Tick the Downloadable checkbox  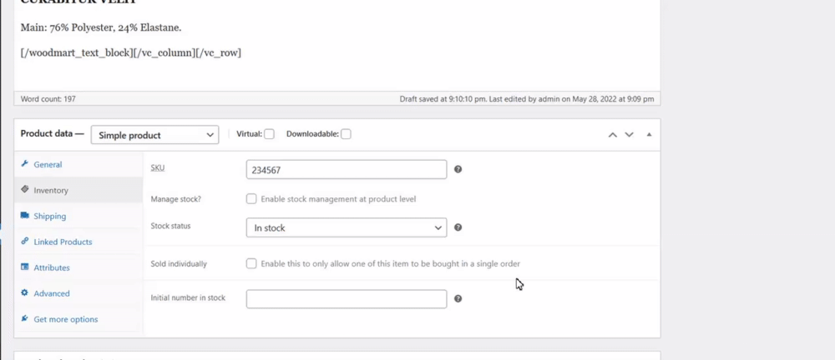pyautogui.click(x=346, y=134)
